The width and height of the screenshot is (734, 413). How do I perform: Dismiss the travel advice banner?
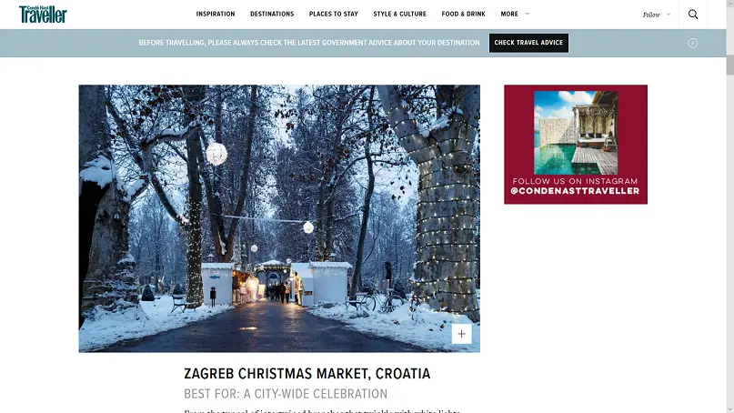click(x=693, y=43)
